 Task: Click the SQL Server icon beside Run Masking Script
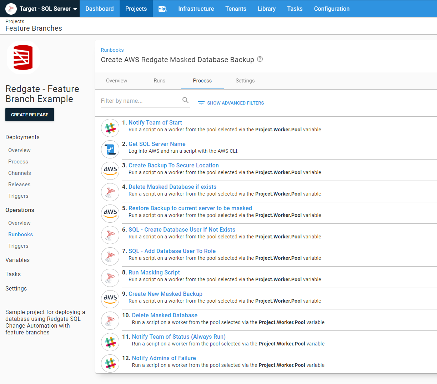point(110,278)
